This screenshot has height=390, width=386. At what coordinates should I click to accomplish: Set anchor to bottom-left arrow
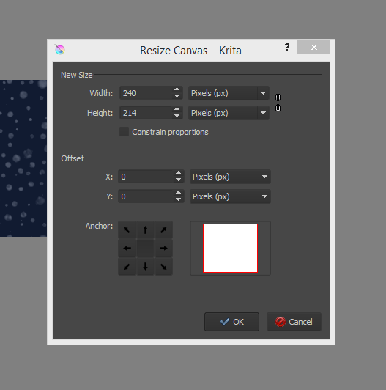click(x=127, y=266)
